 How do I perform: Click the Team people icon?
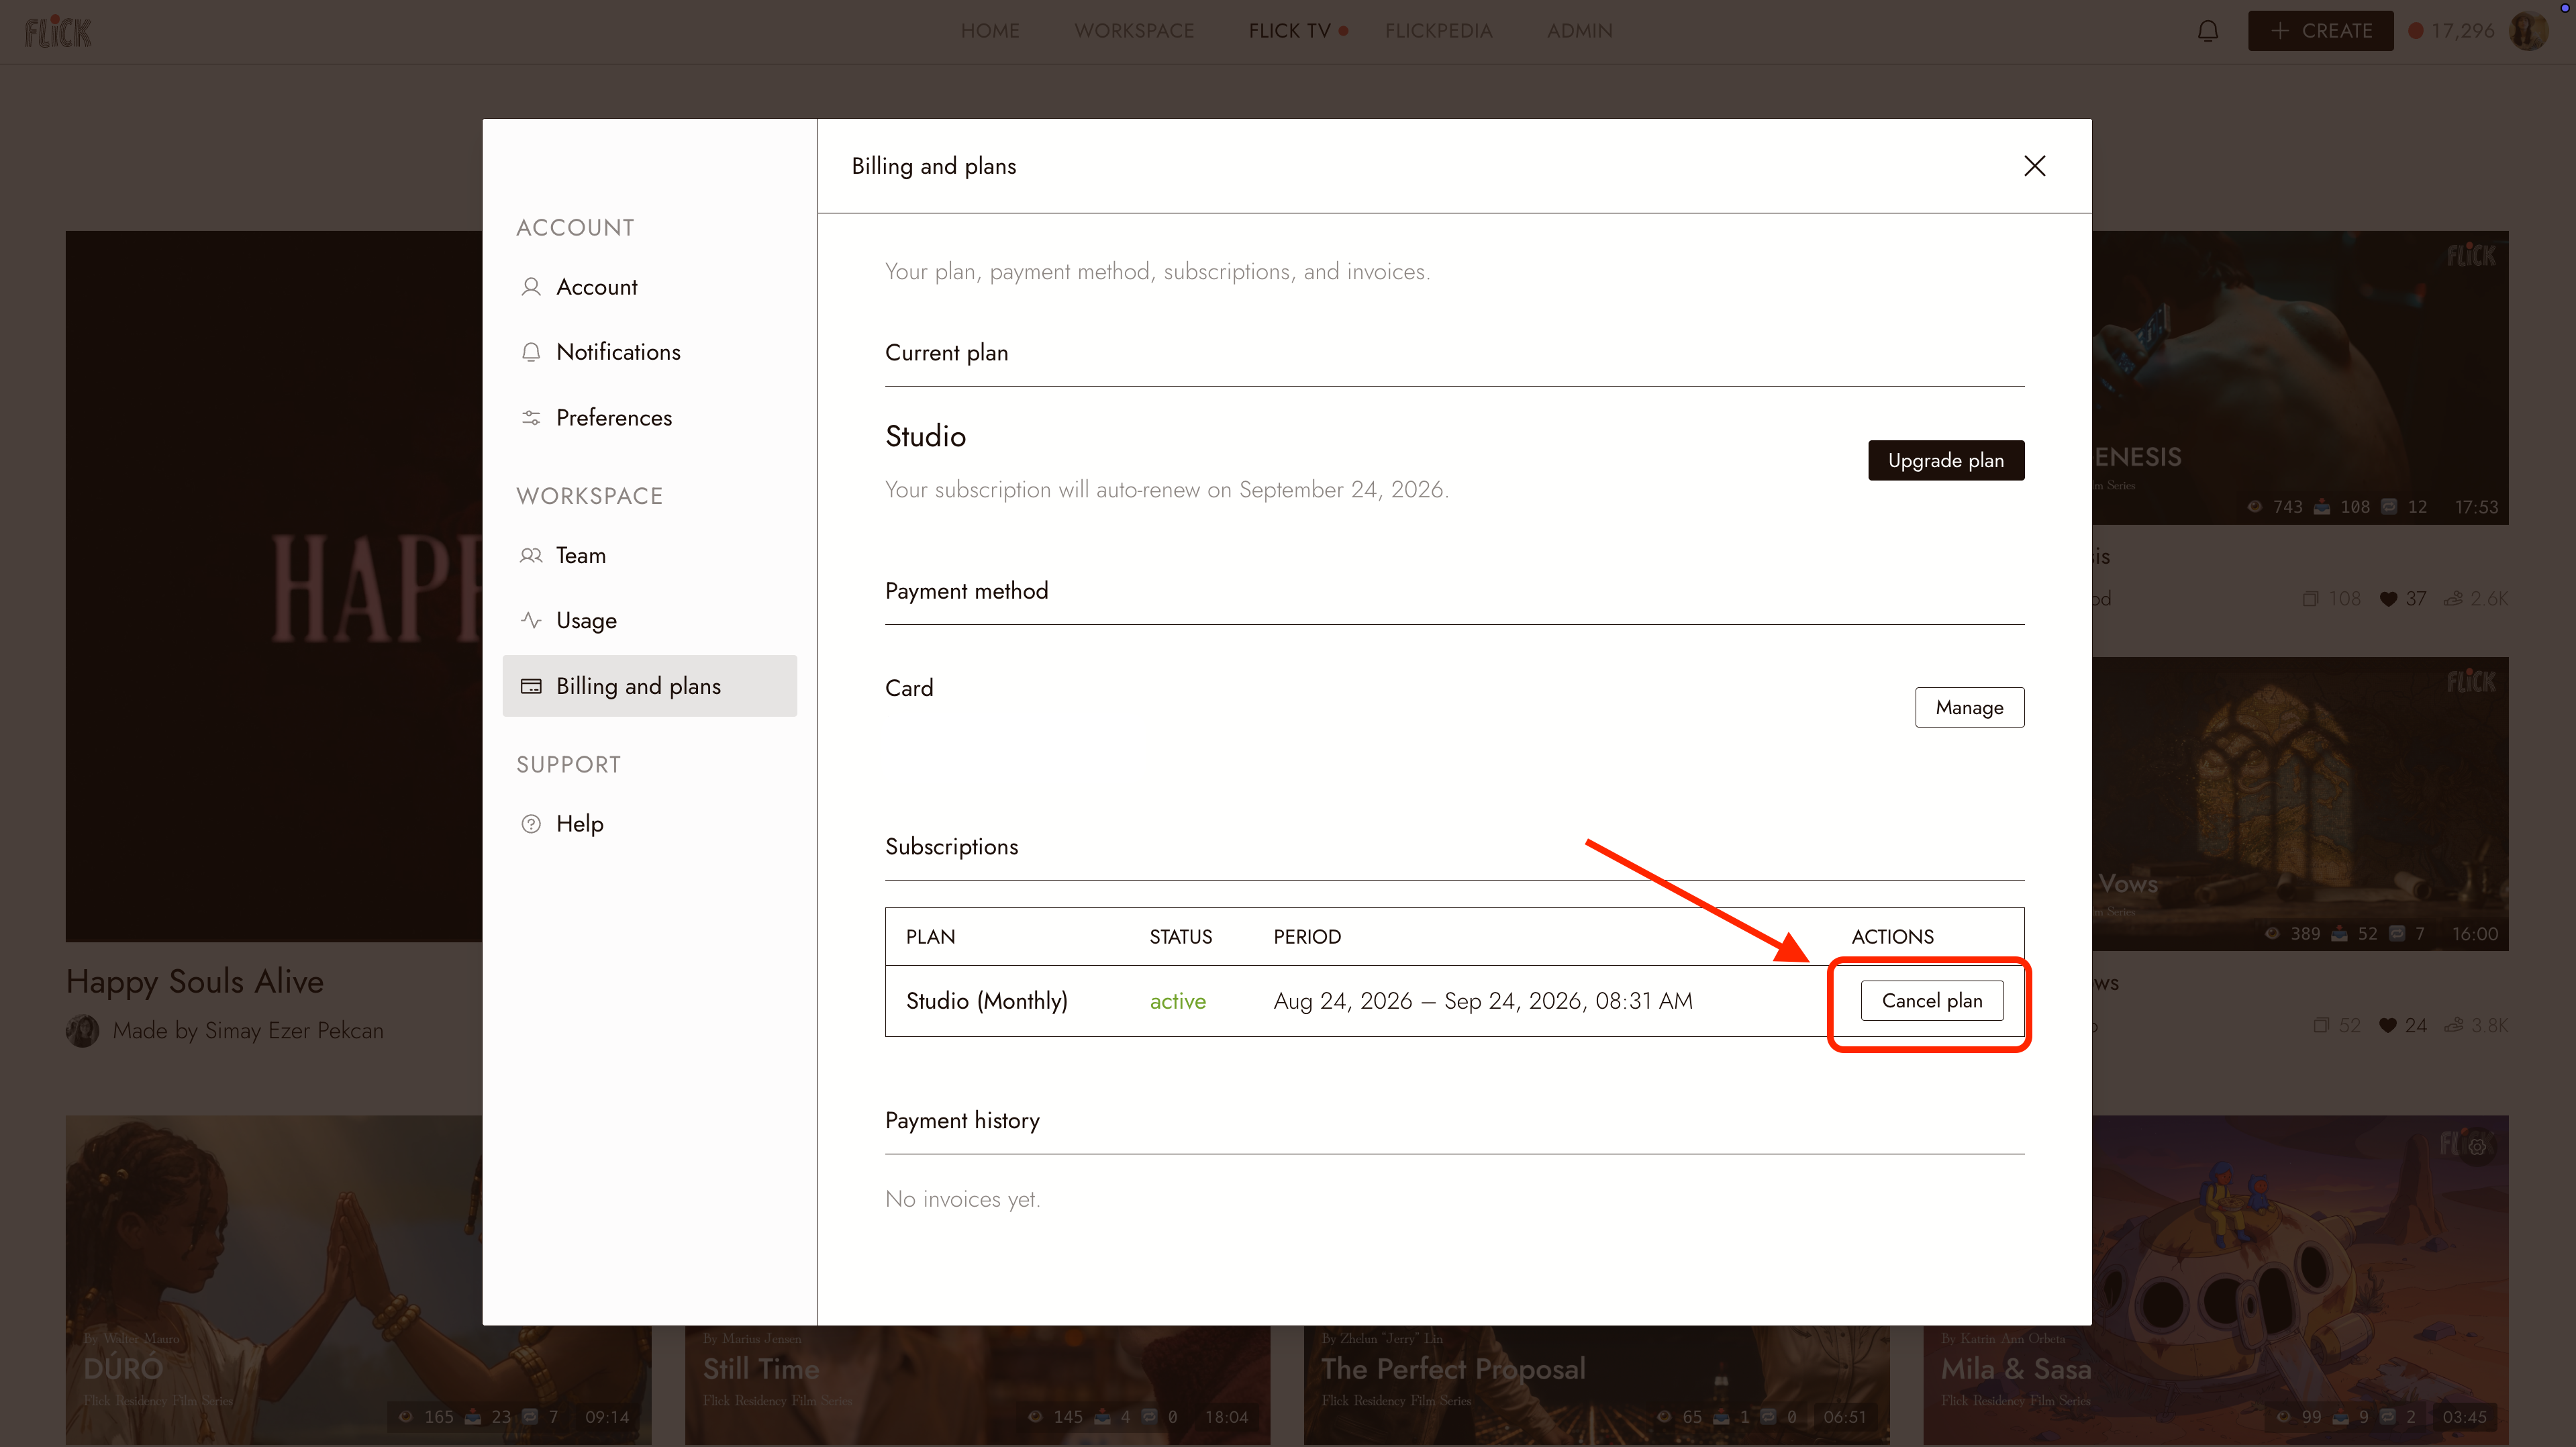[x=531, y=555]
